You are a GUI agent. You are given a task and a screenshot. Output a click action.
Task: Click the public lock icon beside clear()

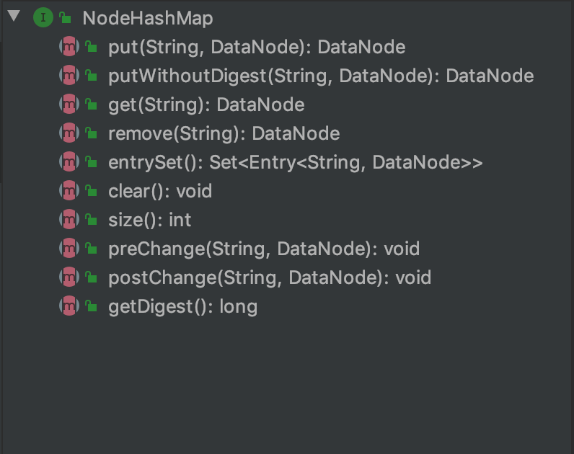tap(91, 191)
